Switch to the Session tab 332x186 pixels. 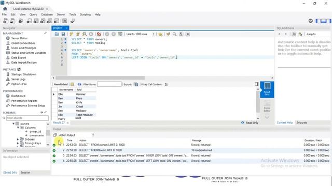pyautogui.click(x=25, y=172)
